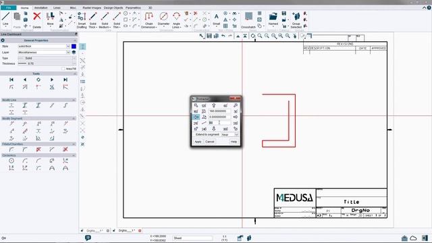Click the down arrow in Protractor dialog
432x243 pixels.
tap(213, 129)
